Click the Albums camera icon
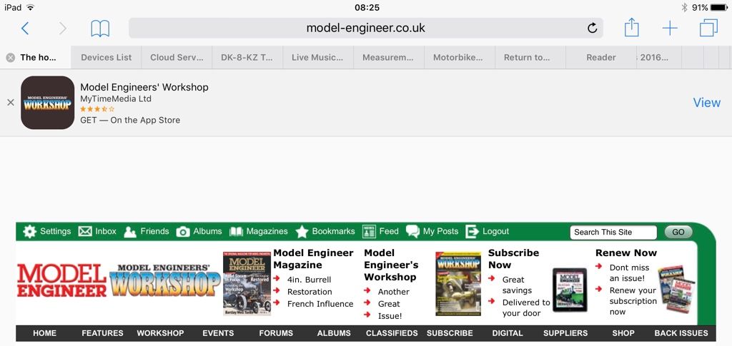 pos(183,231)
